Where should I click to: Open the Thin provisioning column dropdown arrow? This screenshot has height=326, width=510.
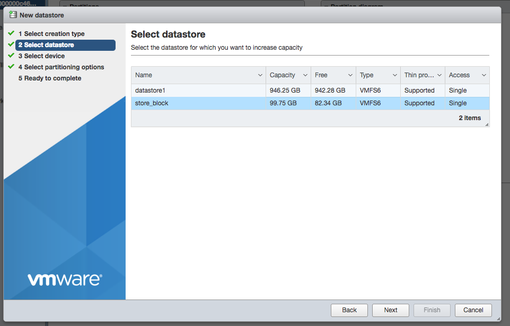pos(439,75)
